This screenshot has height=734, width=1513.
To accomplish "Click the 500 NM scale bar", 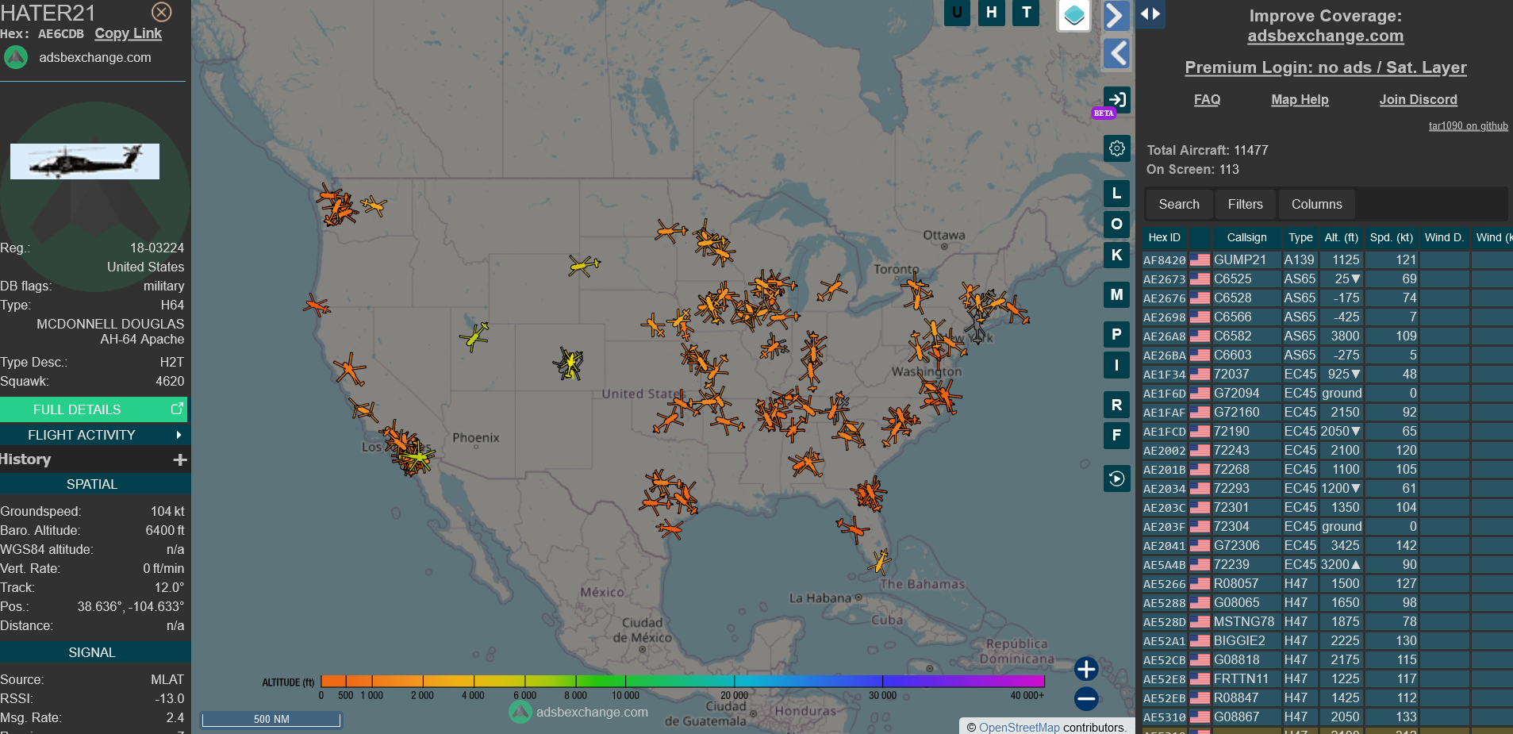I will pyautogui.click(x=271, y=719).
